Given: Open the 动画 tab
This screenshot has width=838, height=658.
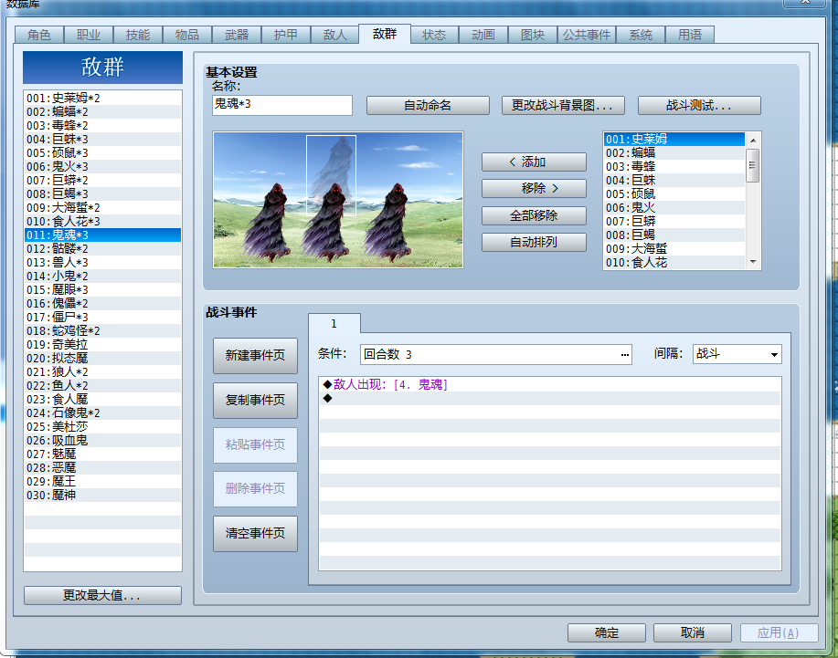Looking at the screenshot, I should (x=483, y=35).
